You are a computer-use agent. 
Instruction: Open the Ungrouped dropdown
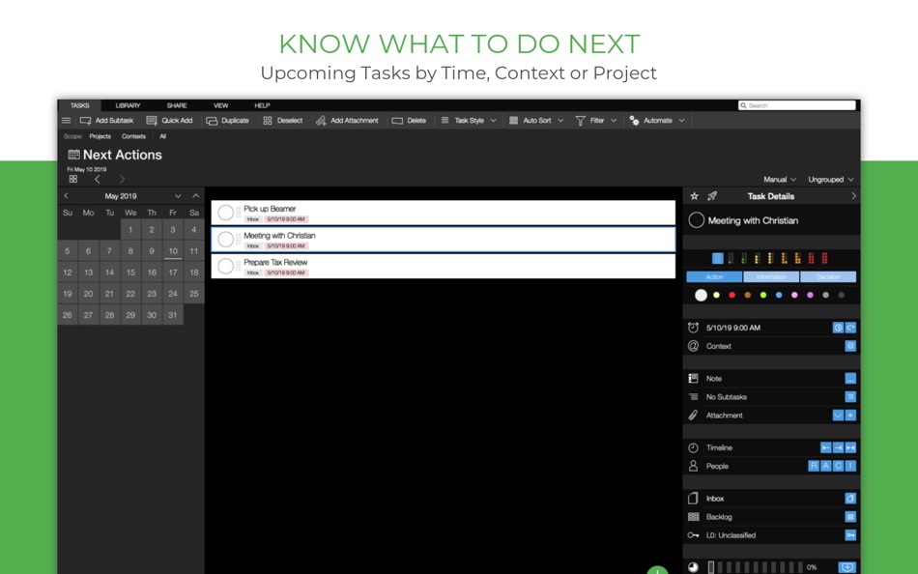coord(830,179)
